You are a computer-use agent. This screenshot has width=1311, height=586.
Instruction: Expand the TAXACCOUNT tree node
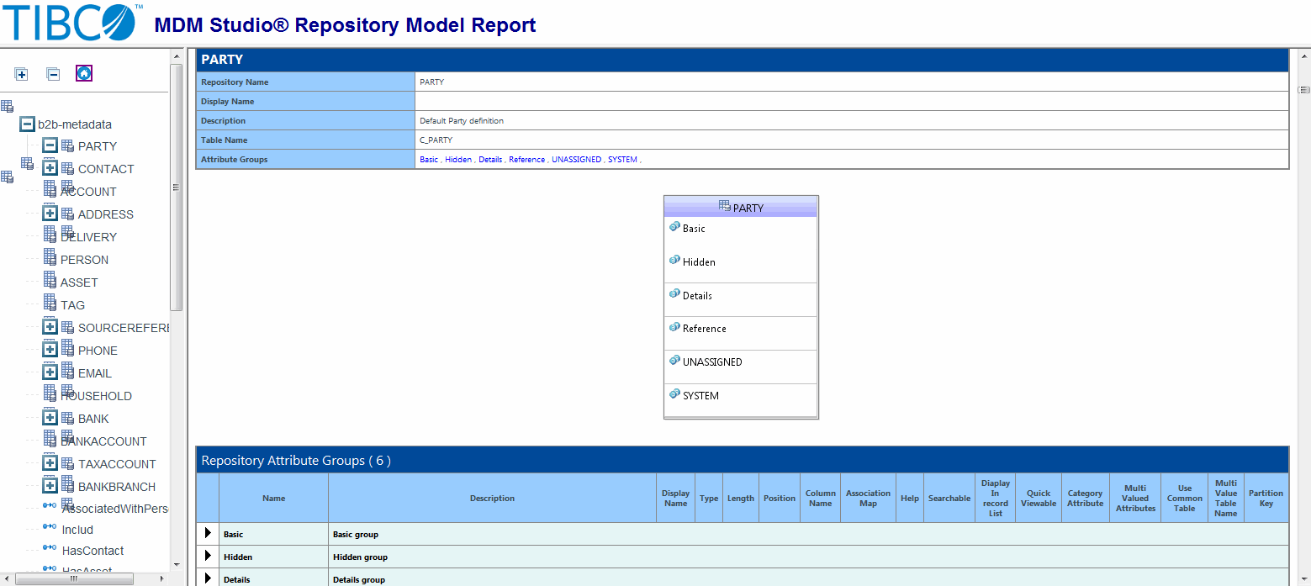(x=50, y=463)
